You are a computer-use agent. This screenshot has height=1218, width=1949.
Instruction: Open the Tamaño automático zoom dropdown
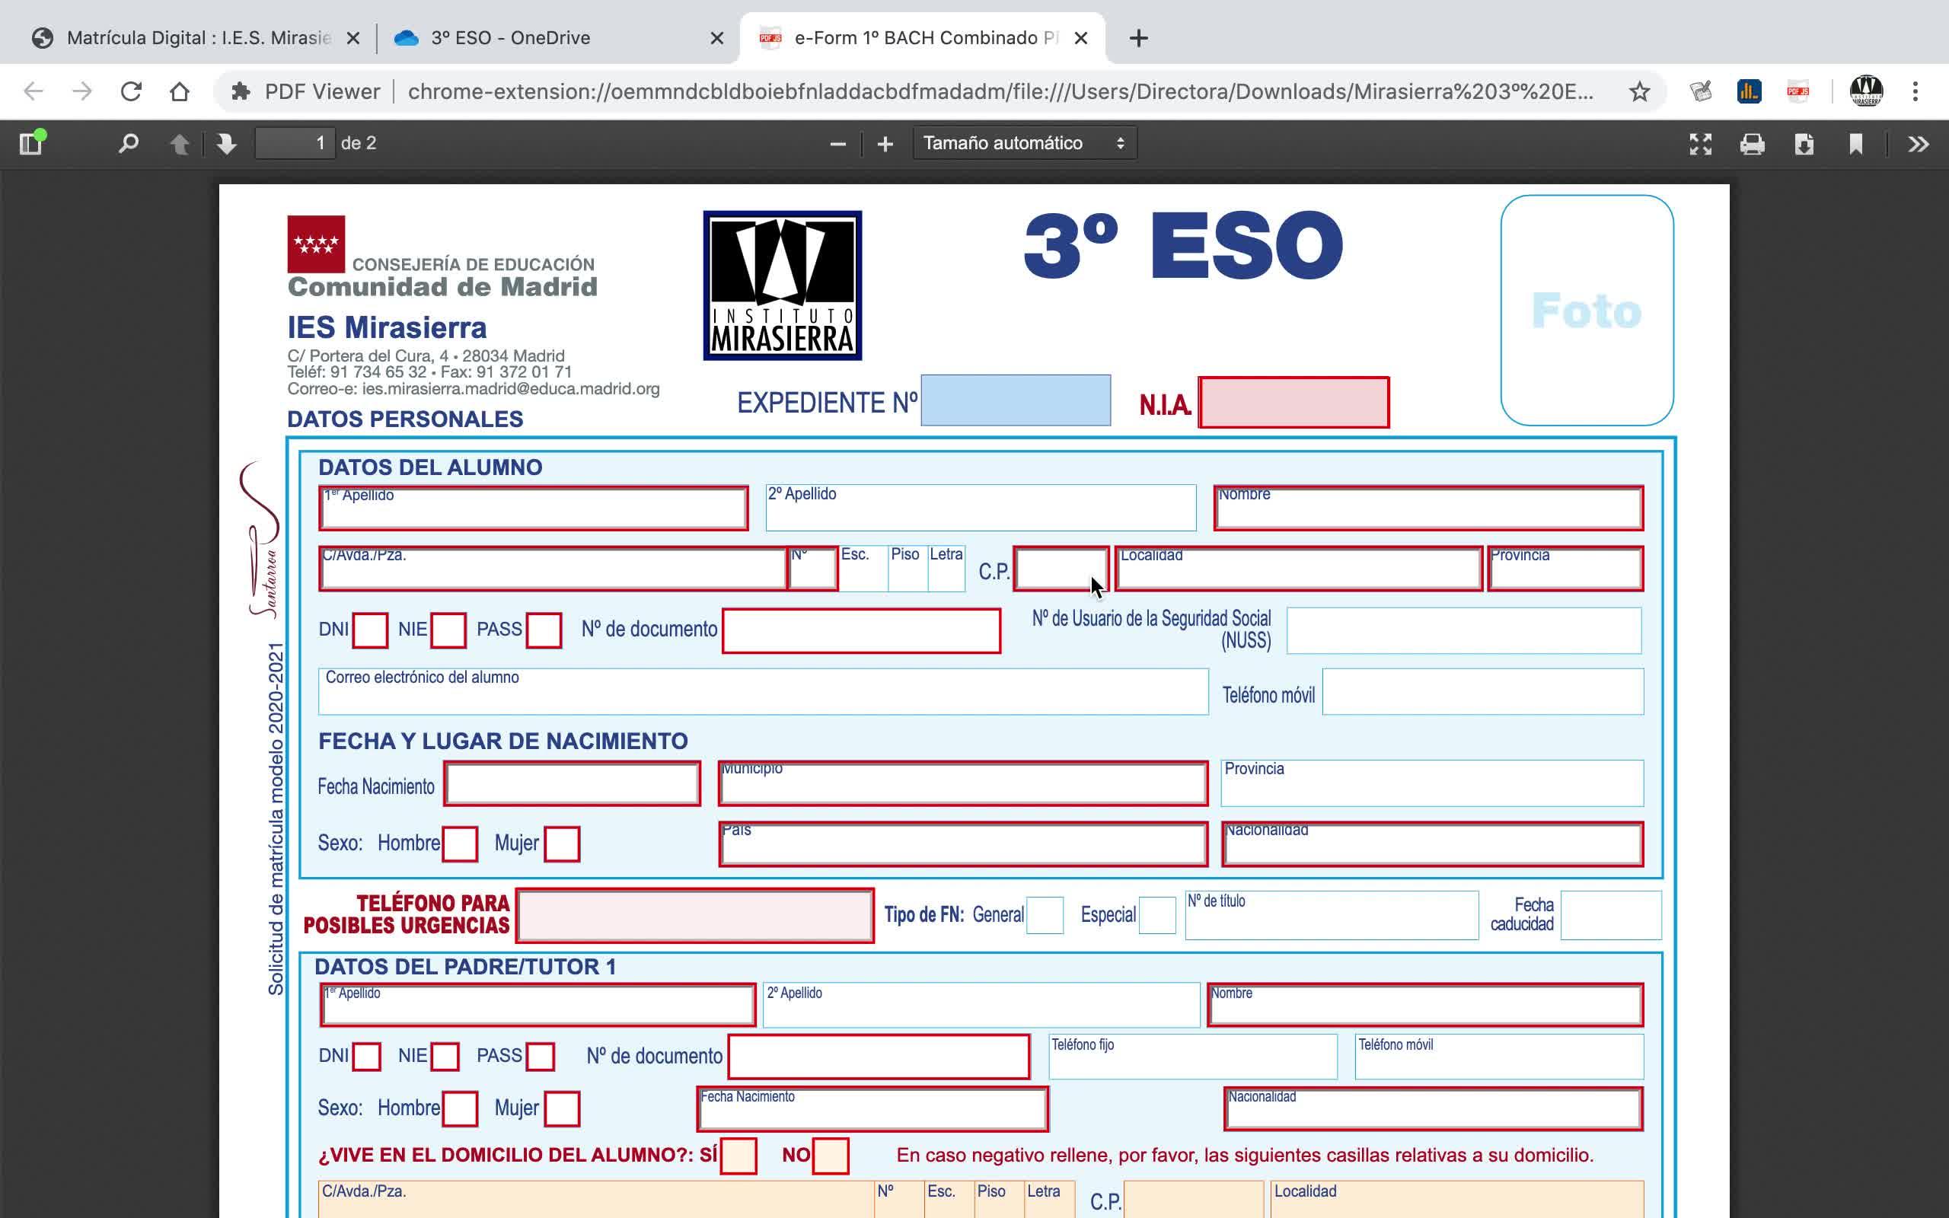tap(1024, 143)
